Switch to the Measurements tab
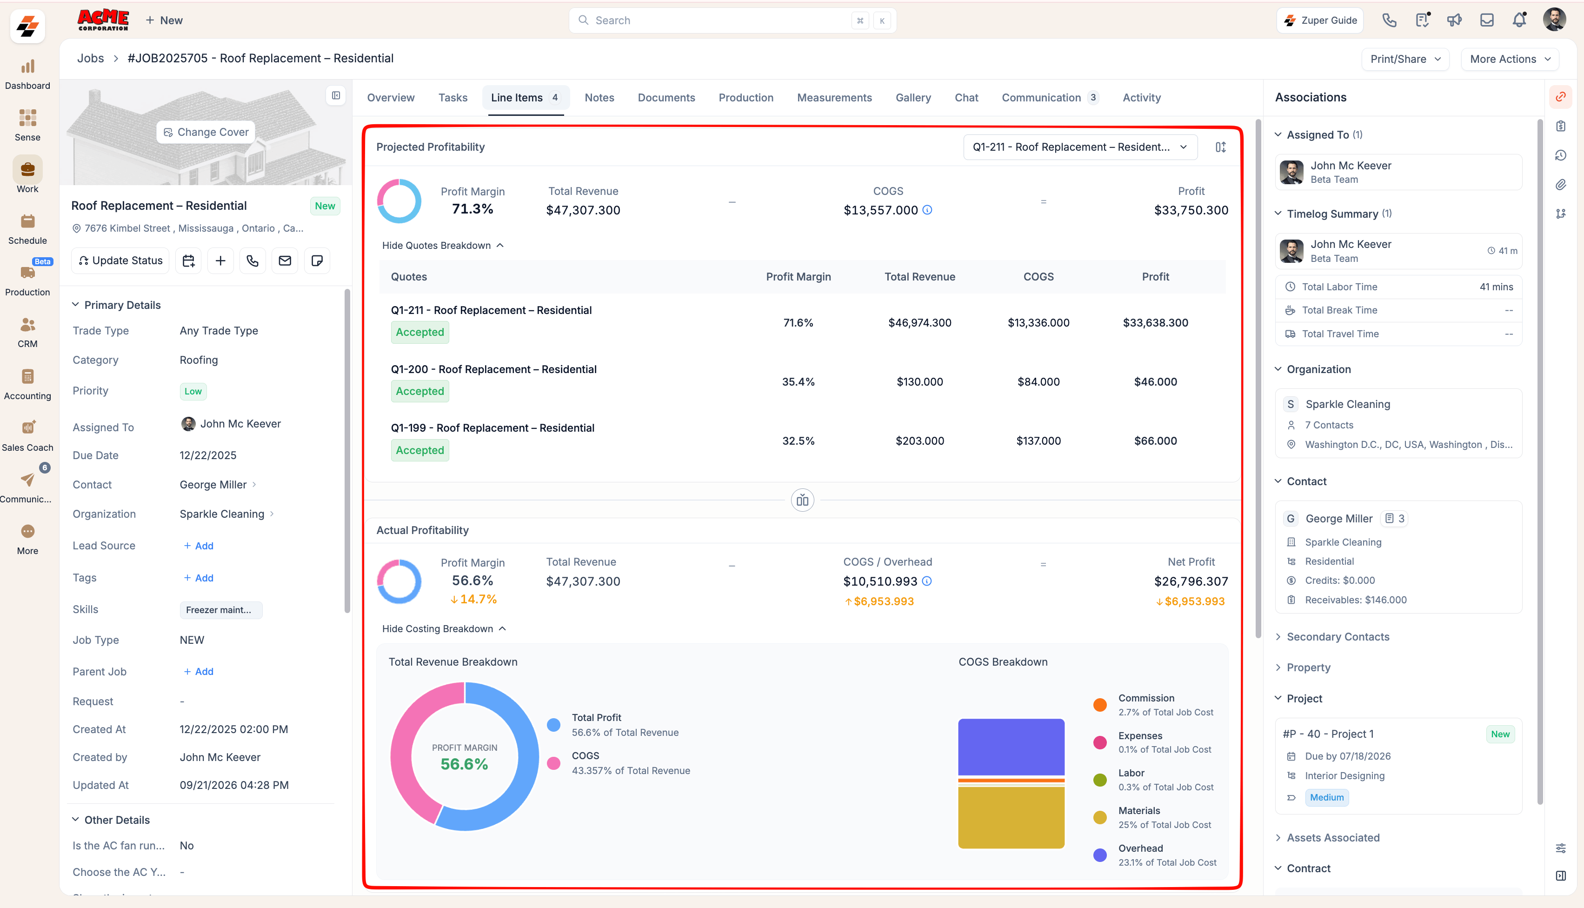1584x908 pixels. (x=834, y=97)
